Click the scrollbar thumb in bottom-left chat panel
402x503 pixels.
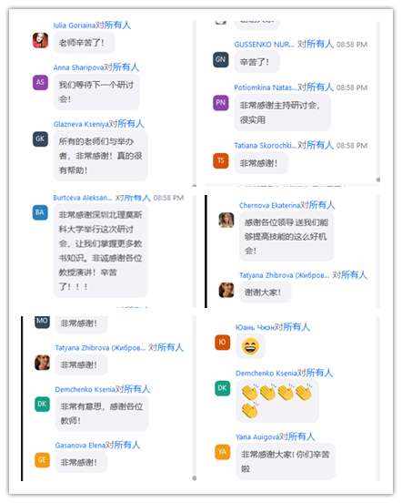195,478
